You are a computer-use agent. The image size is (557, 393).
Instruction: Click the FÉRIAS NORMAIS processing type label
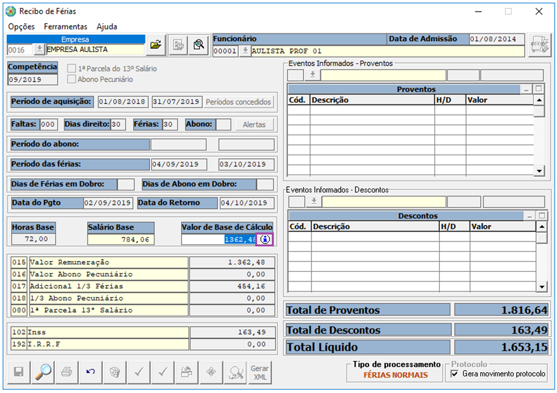396,375
